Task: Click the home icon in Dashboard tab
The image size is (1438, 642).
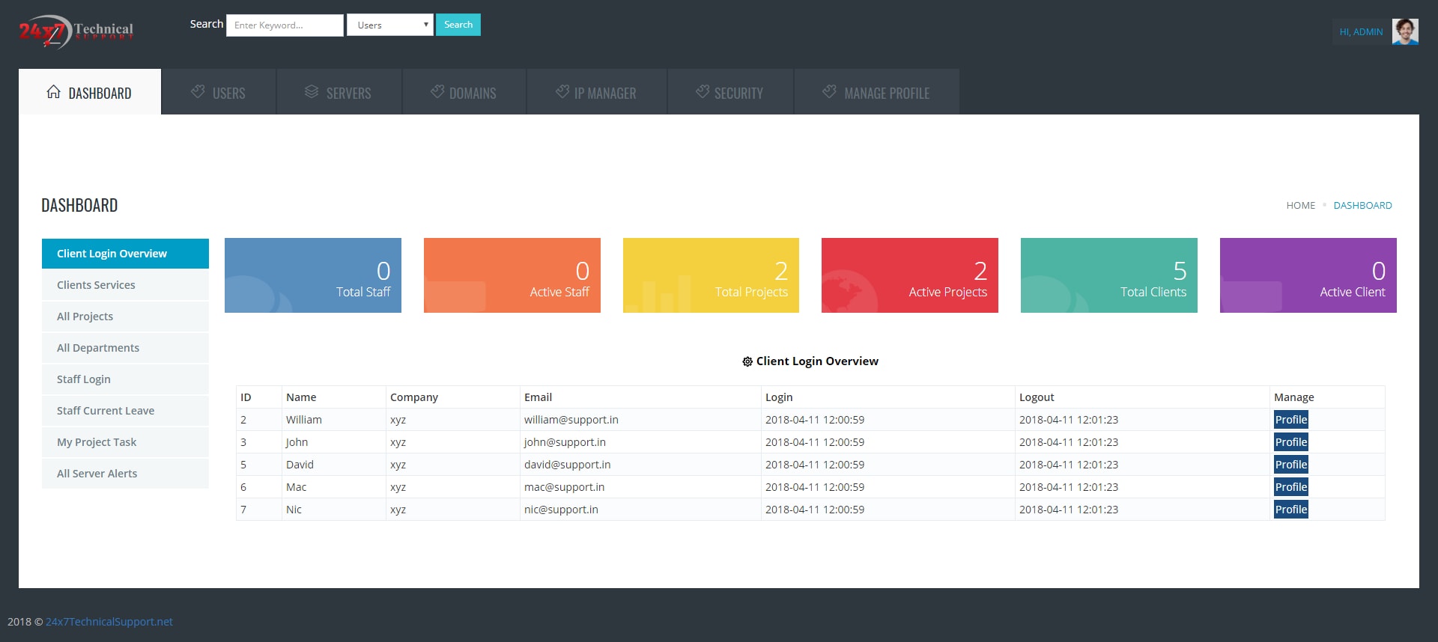Action: 53,92
